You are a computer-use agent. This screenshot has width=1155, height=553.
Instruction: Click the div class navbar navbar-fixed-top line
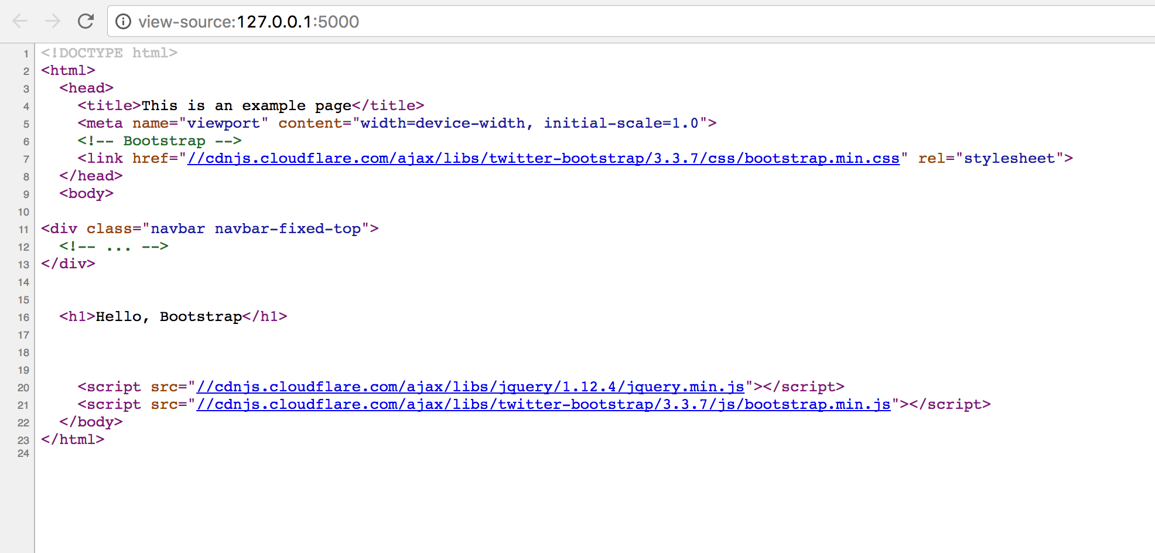210,228
